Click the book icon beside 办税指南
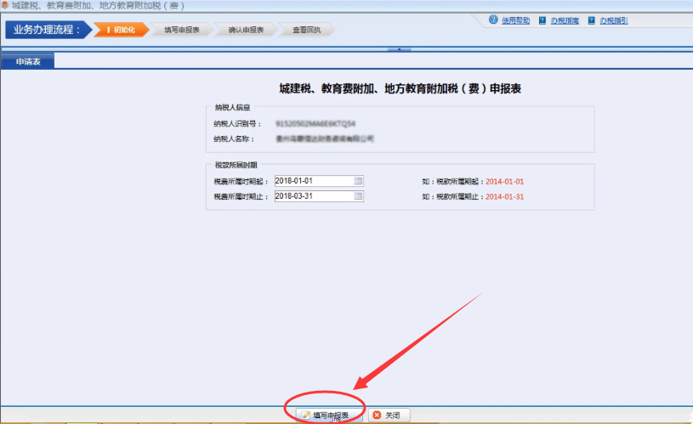This screenshot has width=693, height=424. click(542, 20)
